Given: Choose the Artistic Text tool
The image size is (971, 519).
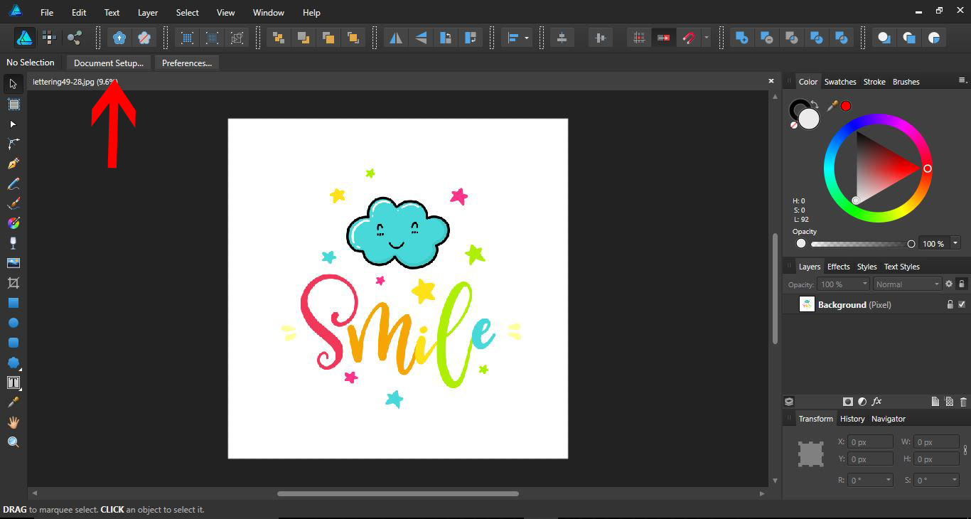Looking at the screenshot, I should pos(14,382).
